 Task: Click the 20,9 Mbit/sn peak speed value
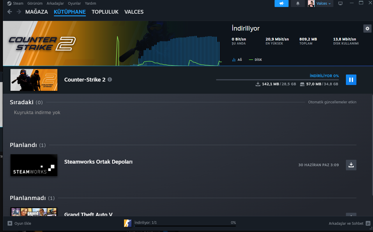[x=277, y=39]
